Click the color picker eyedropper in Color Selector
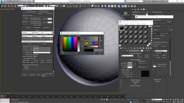 64,53
